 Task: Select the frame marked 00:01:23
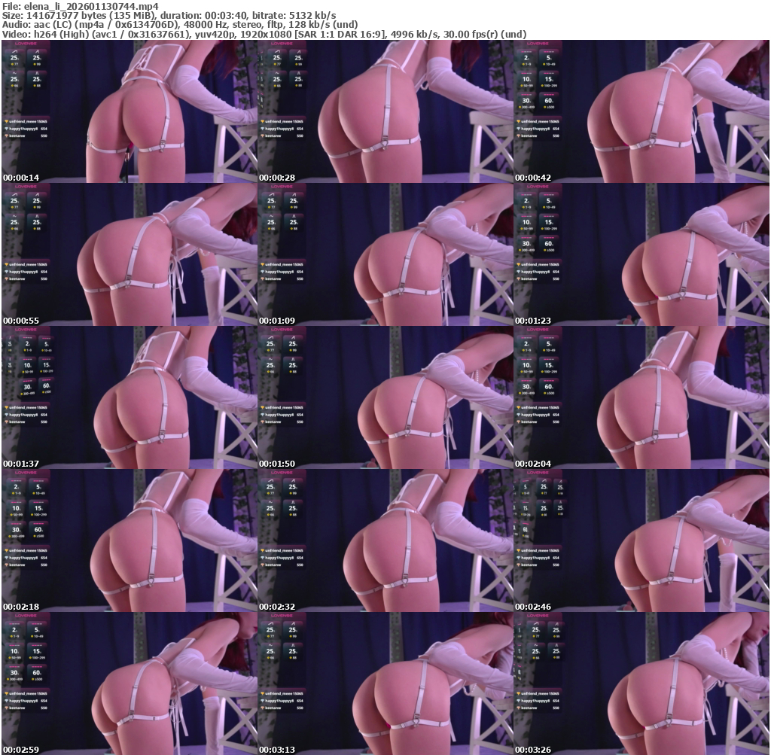[x=641, y=254]
